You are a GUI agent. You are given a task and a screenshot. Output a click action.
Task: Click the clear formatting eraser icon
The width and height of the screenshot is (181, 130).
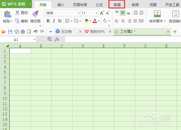tap(105, 21)
